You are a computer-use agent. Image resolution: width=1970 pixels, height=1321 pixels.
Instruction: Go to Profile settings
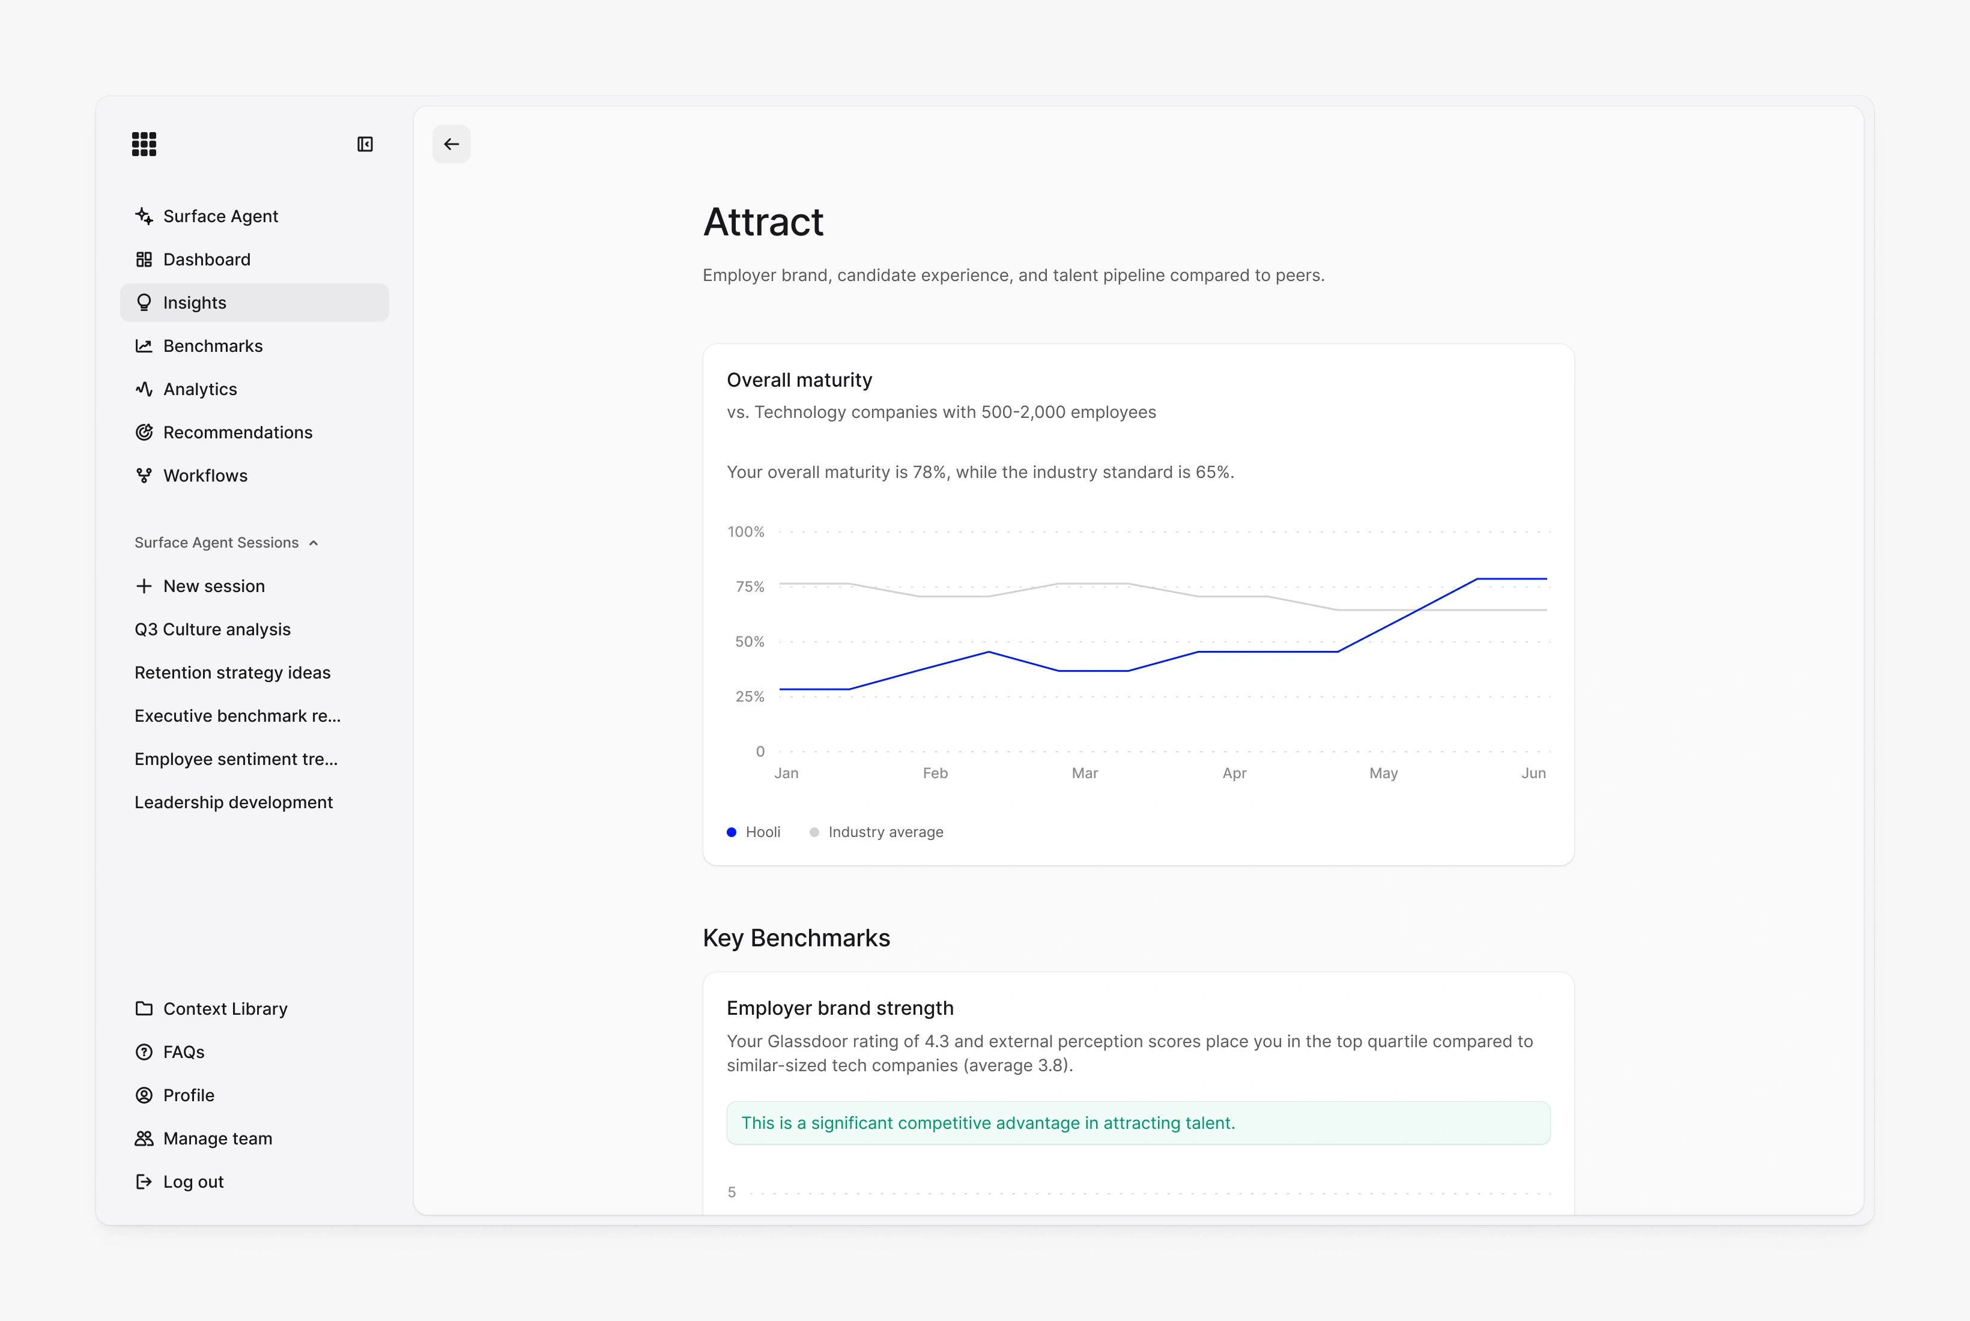(x=255, y=1095)
